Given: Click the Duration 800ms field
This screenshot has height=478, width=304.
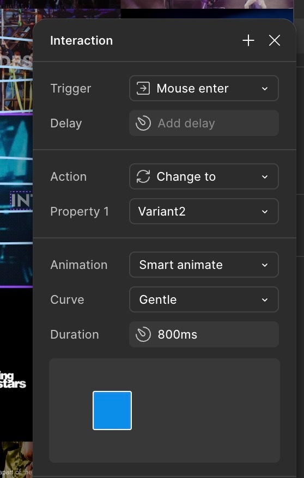Looking at the screenshot, I should (x=204, y=334).
